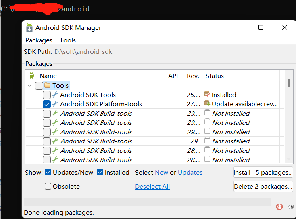Click the Updates link
Viewport: 296px width, 219px height.
click(x=190, y=172)
